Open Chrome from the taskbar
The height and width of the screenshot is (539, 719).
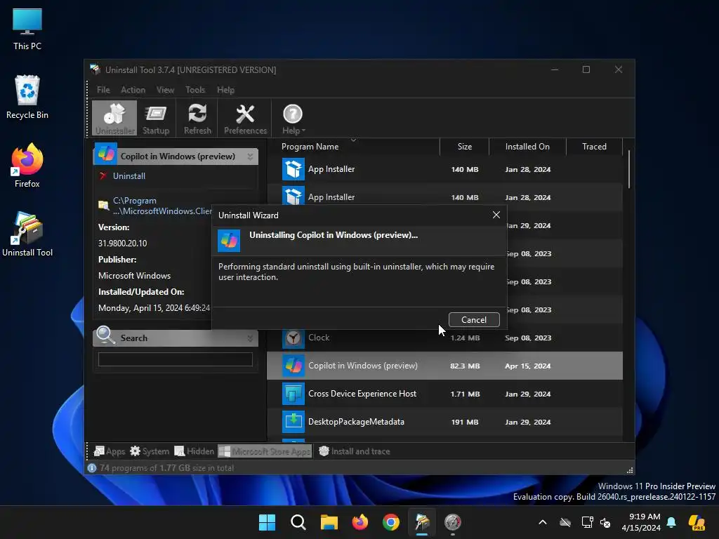tap(390, 522)
